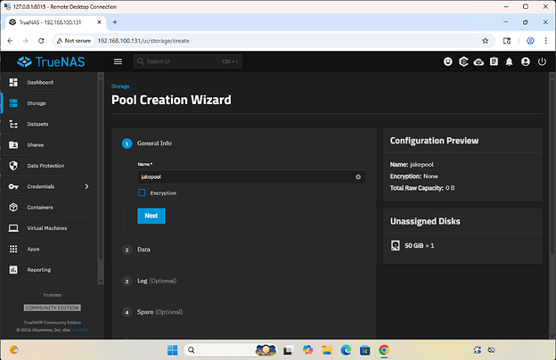Expand the Credentials submenu chevron
Screen dimensions: 556x360
tap(87, 186)
